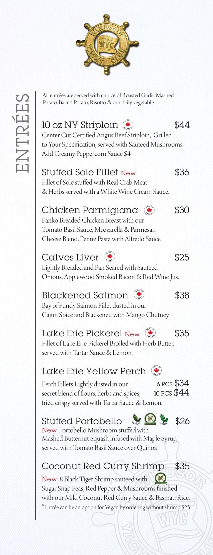Select the Stuffed Sole Fillet heading
Image resolution: width=213 pixels, height=555 pixels.
(x=80, y=172)
